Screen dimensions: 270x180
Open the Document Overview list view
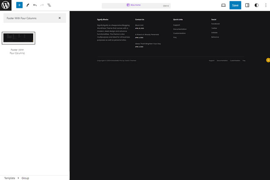click(x=49, y=5)
